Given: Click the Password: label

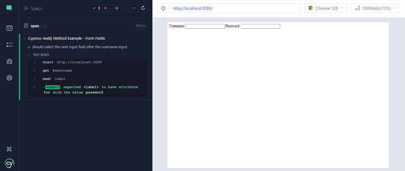Looking at the screenshot, I should pyautogui.click(x=233, y=26).
